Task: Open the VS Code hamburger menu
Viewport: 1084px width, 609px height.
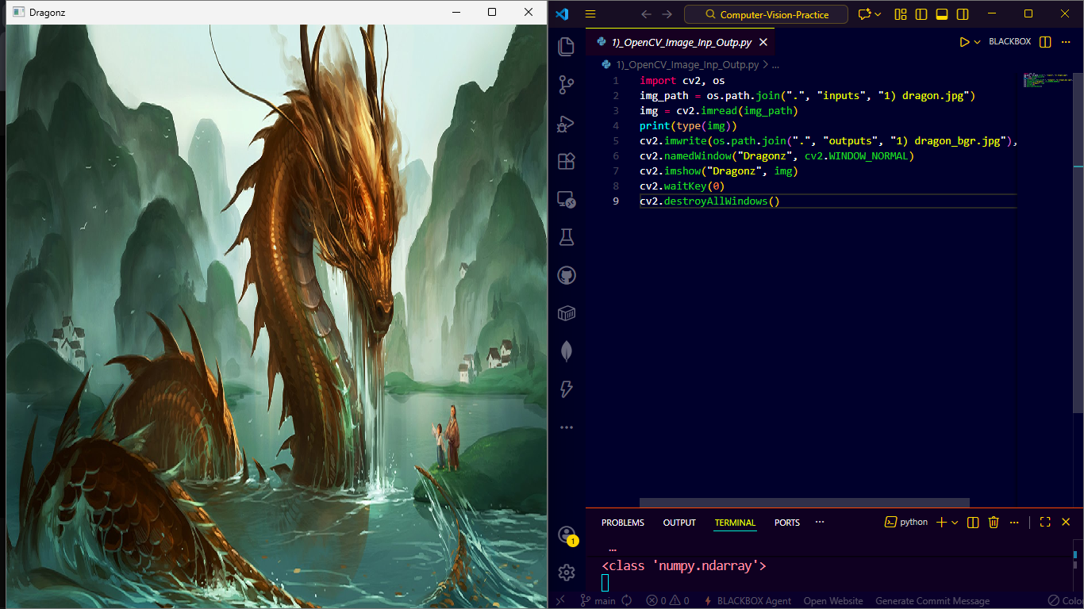Action: pos(590,14)
